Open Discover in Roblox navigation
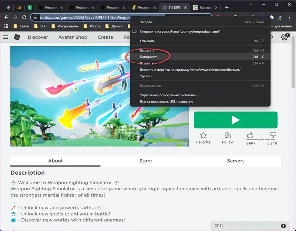This screenshot has width=296, height=231. (38, 37)
